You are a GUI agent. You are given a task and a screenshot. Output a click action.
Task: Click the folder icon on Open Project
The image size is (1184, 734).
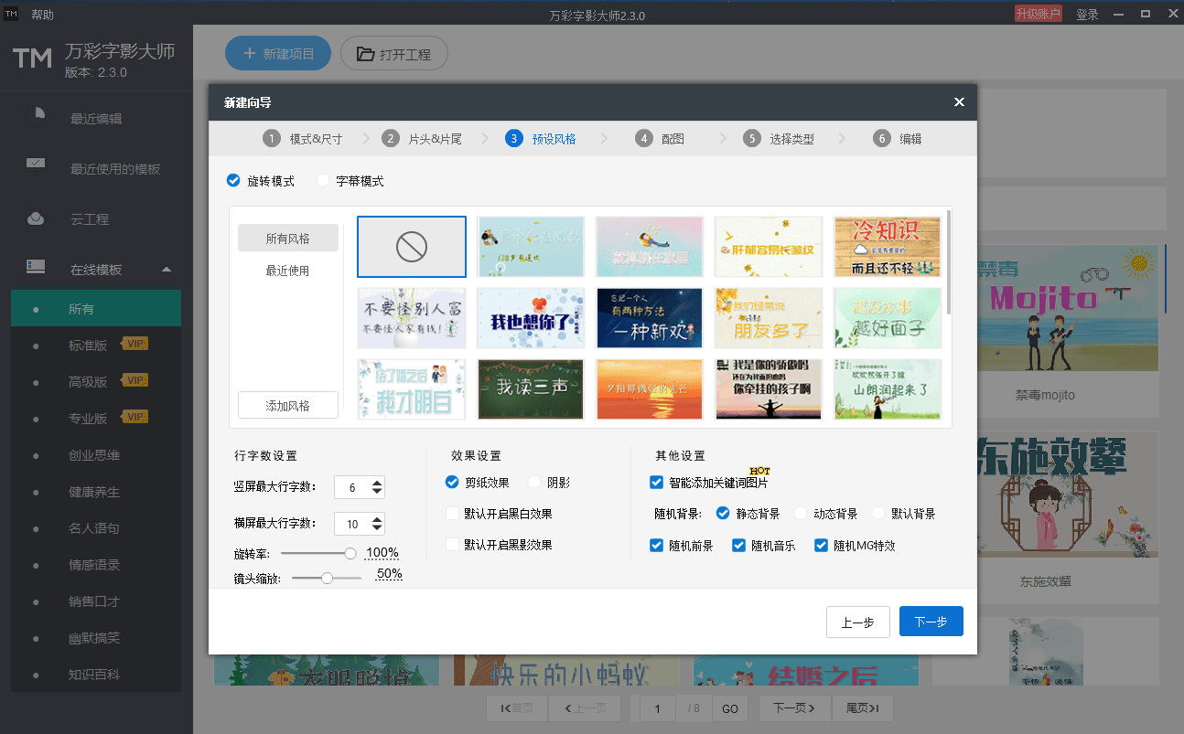point(365,54)
